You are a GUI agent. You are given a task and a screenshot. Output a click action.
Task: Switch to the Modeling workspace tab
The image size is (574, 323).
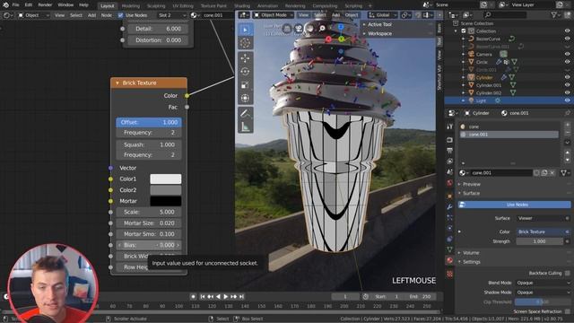pyautogui.click(x=131, y=6)
